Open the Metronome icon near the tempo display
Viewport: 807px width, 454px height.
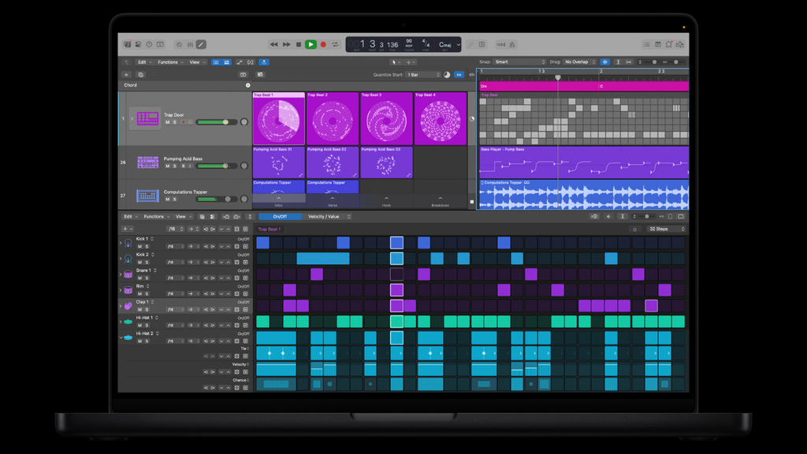pyautogui.click(x=511, y=44)
